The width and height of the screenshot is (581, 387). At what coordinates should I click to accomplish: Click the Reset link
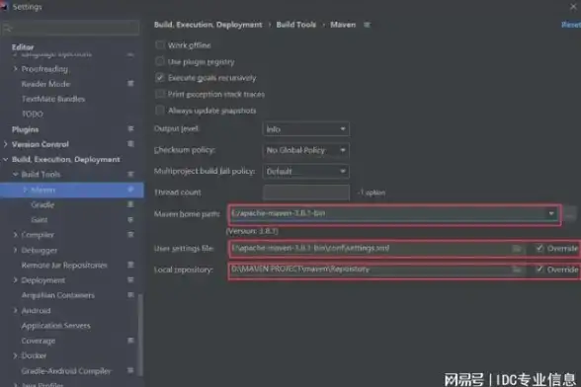coord(571,25)
